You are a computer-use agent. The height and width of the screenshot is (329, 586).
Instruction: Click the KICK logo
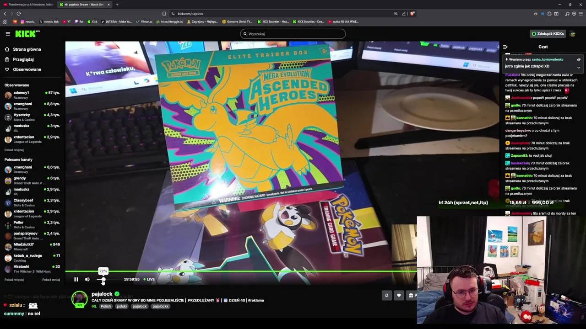[27, 34]
